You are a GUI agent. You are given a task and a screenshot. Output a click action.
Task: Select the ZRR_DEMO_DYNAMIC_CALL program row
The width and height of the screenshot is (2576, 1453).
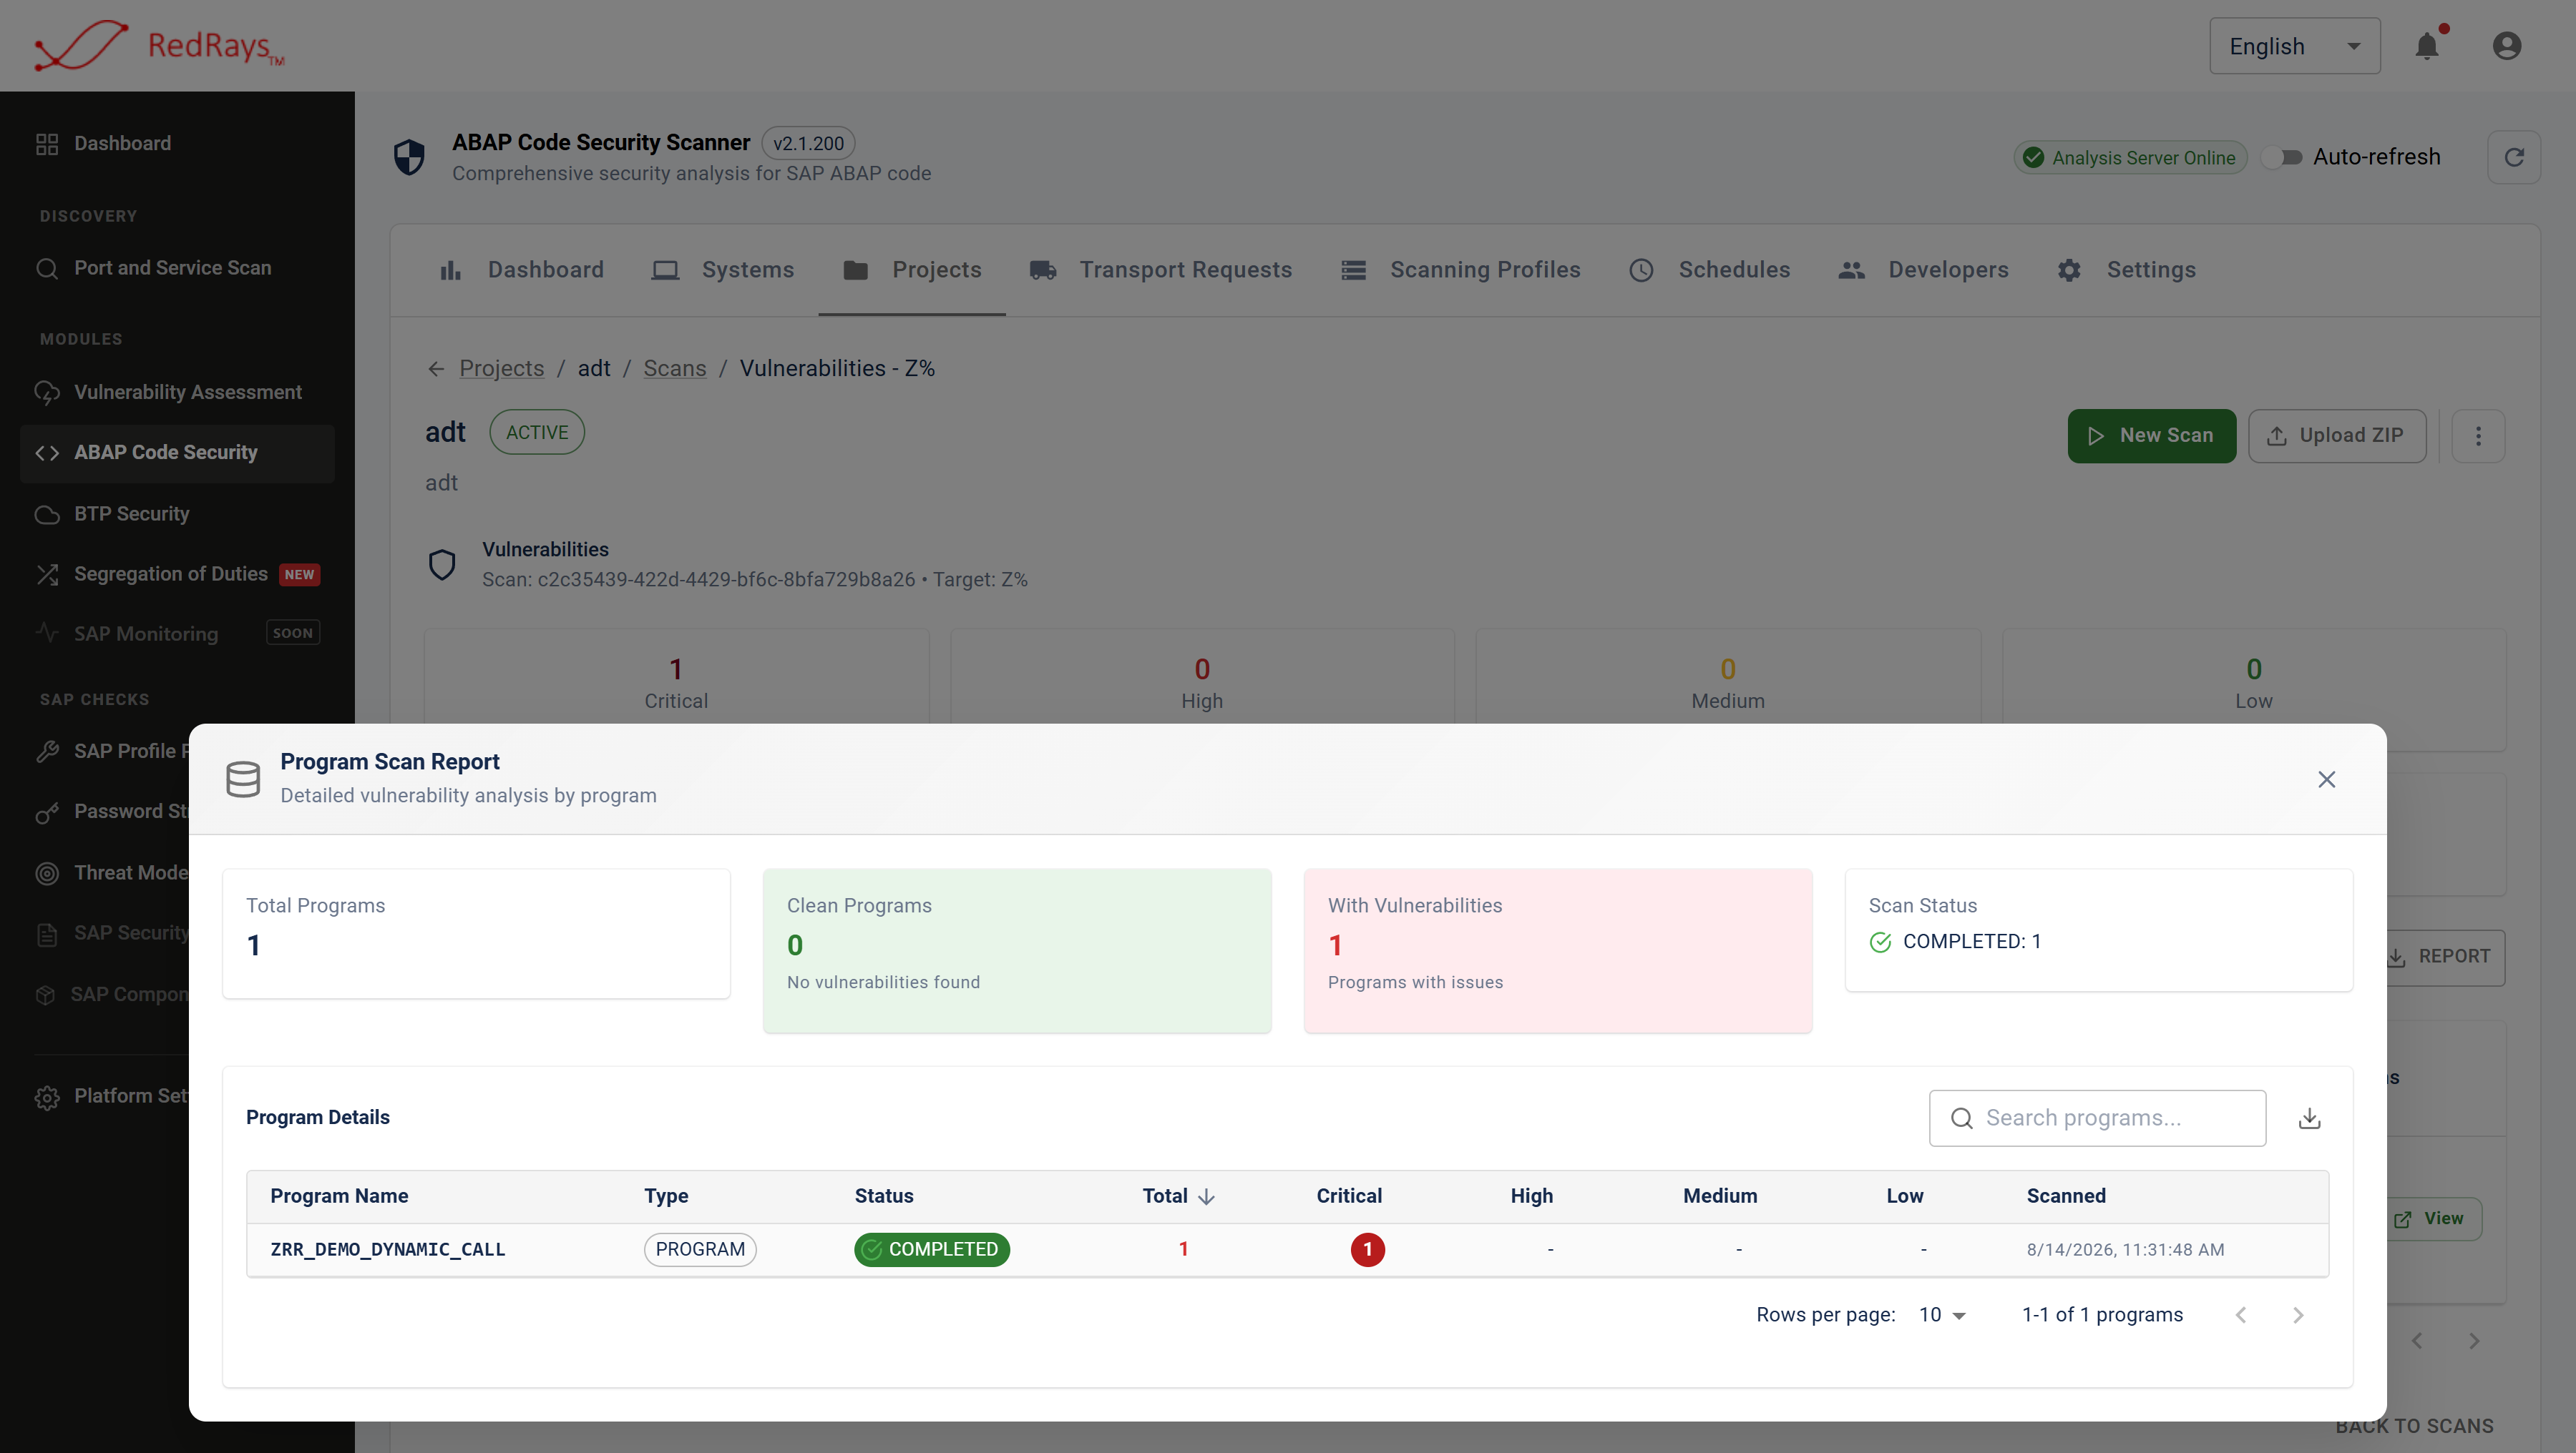[1287, 1250]
